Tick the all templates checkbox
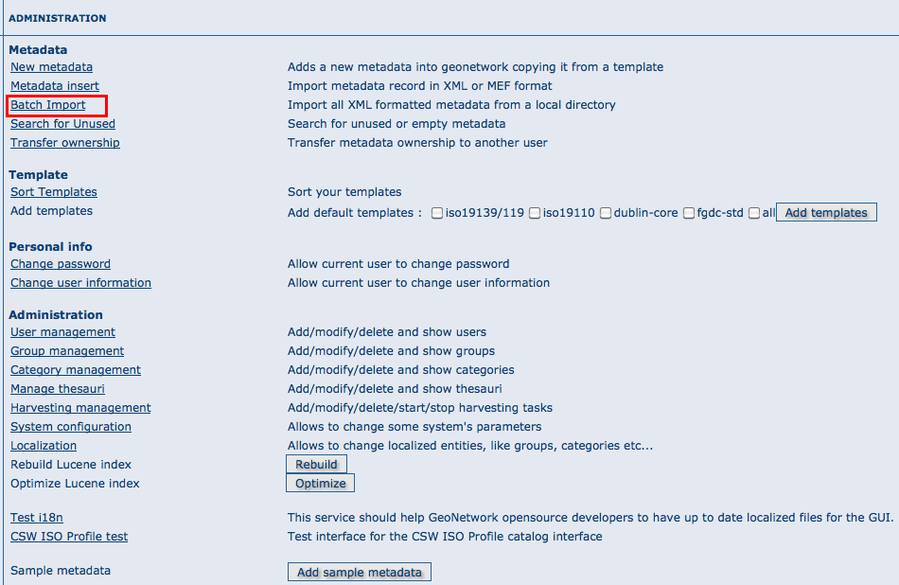Viewport: 899px width, 585px height. (754, 212)
